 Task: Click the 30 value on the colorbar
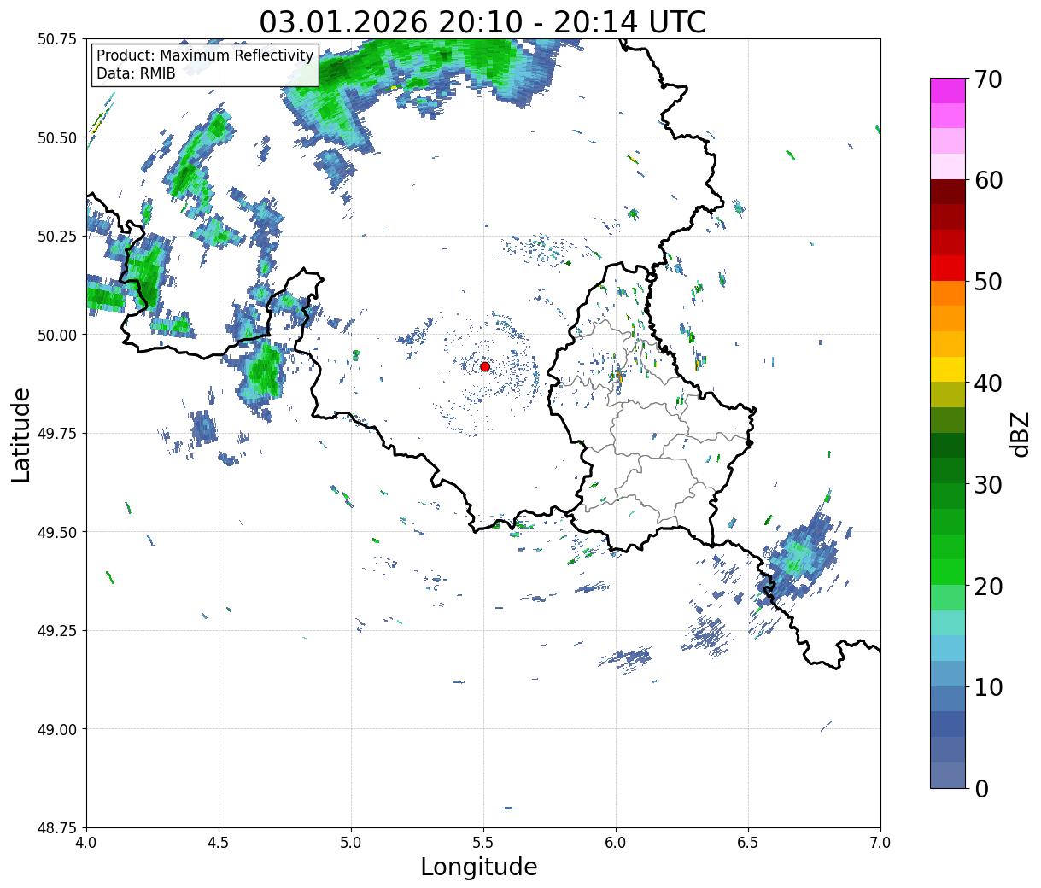987,484
